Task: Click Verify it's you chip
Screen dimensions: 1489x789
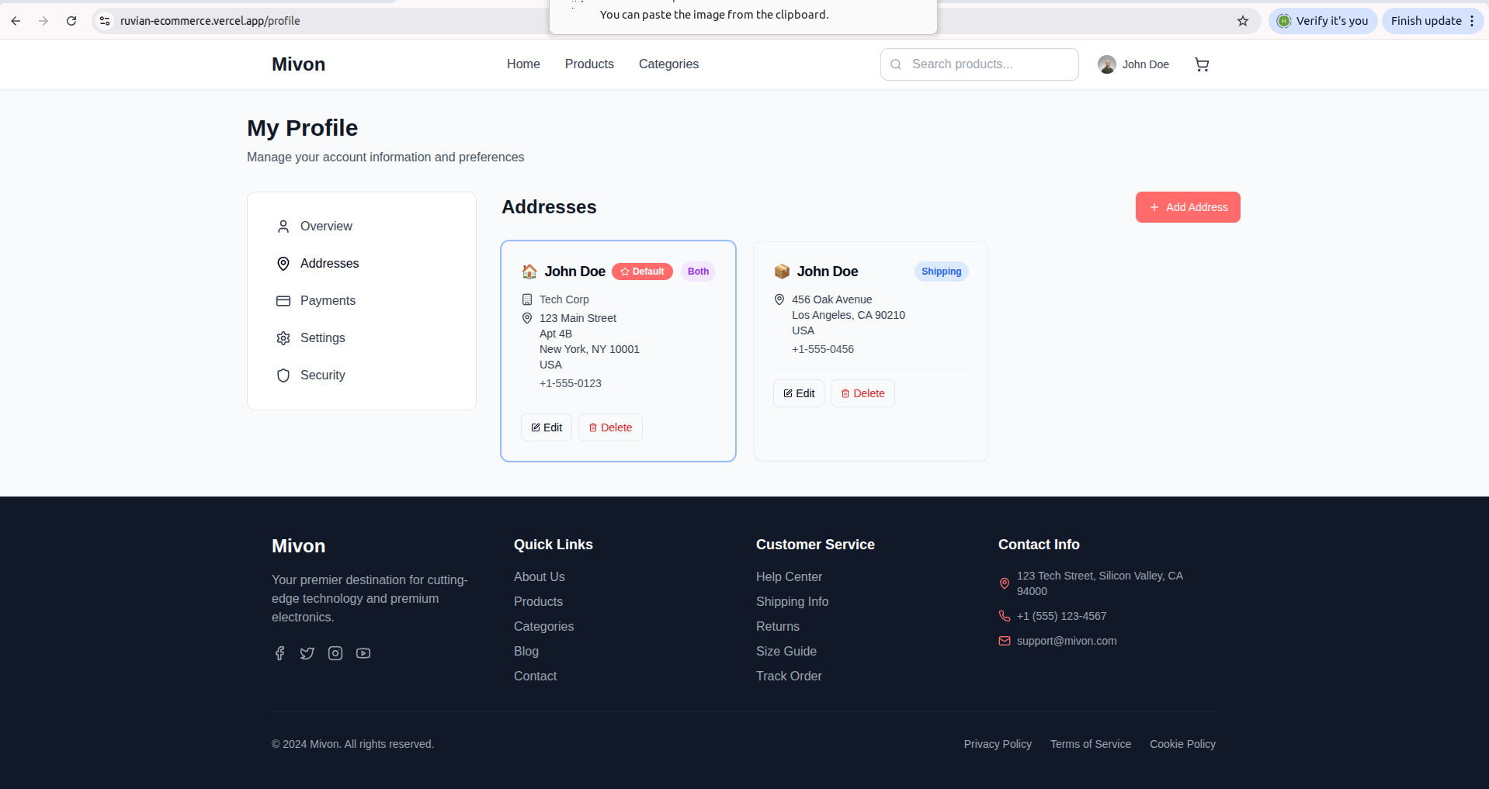Action: [x=1323, y=21]
